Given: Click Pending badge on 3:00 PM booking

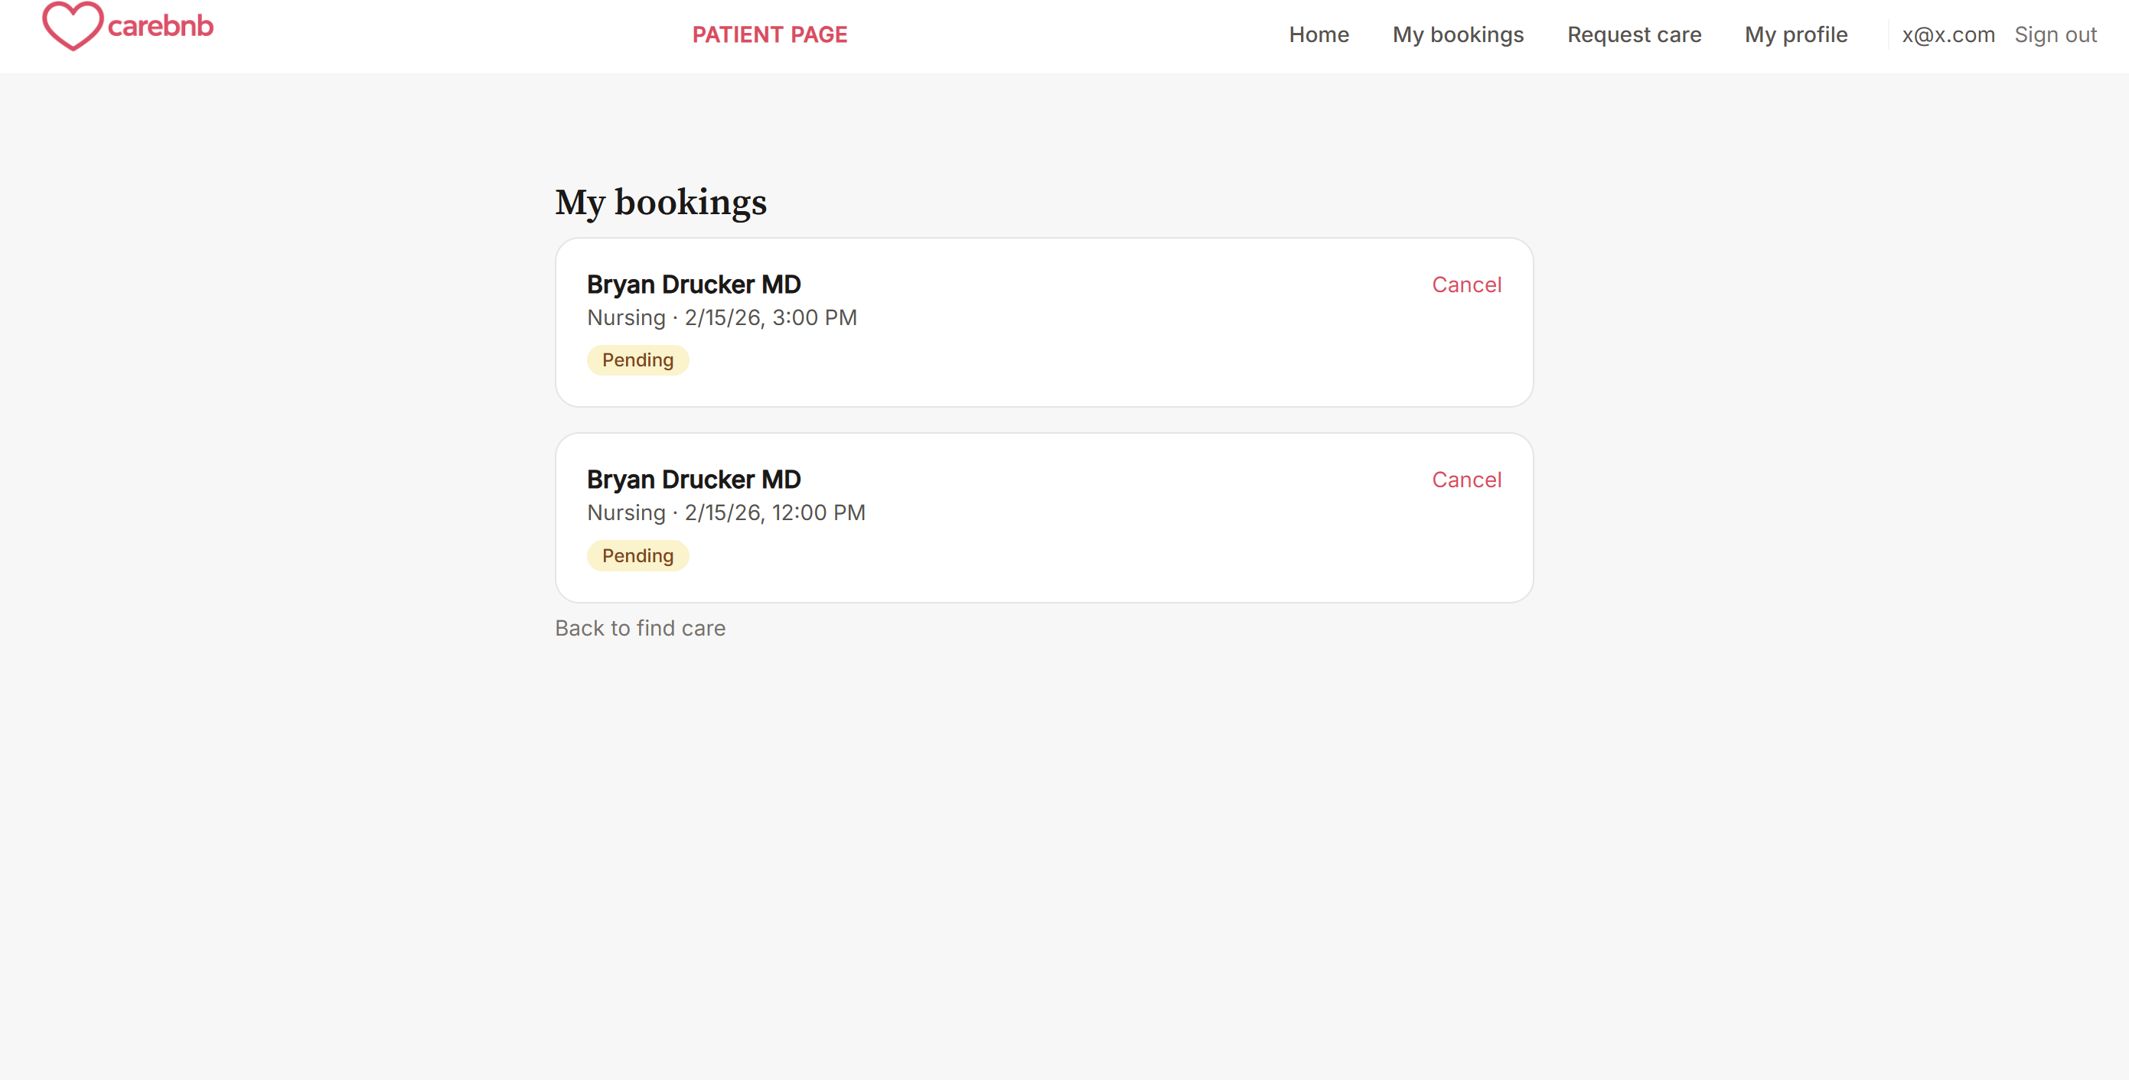Looking at the screenshot, I should (637, 360).
